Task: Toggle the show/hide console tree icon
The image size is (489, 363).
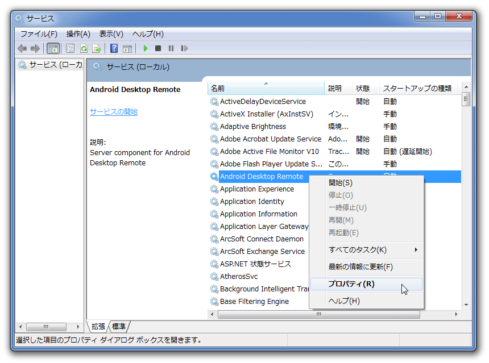Action: 53,49
